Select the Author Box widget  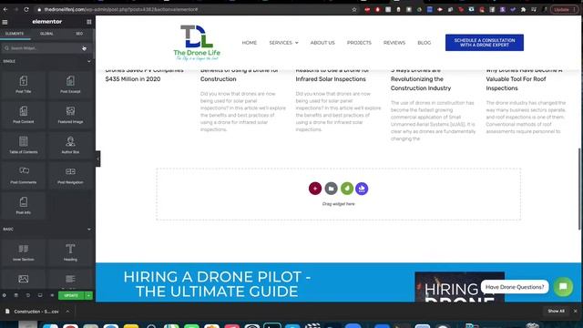point(70,145)
